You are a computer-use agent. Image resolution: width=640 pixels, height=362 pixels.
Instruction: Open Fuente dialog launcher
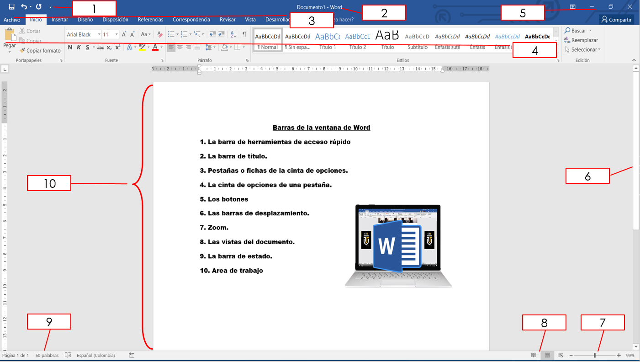click(x=162, y=60)
